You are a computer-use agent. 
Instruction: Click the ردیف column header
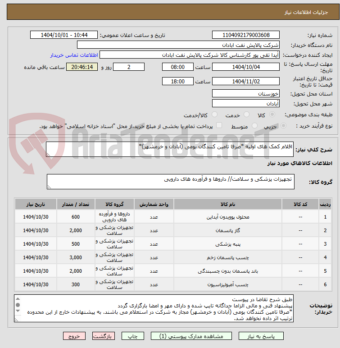click(x=325, y=204)
